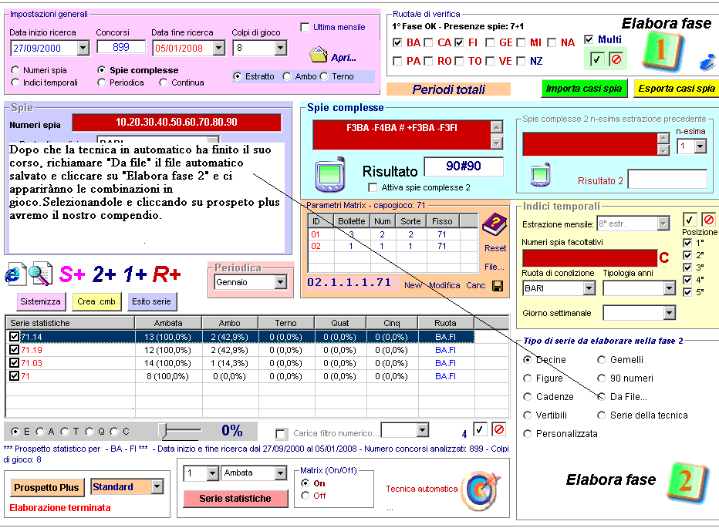This screenshot has height=528, width=719.
Task: Uncheck all positions with red cancel icon
Action: tap(708, 220)
